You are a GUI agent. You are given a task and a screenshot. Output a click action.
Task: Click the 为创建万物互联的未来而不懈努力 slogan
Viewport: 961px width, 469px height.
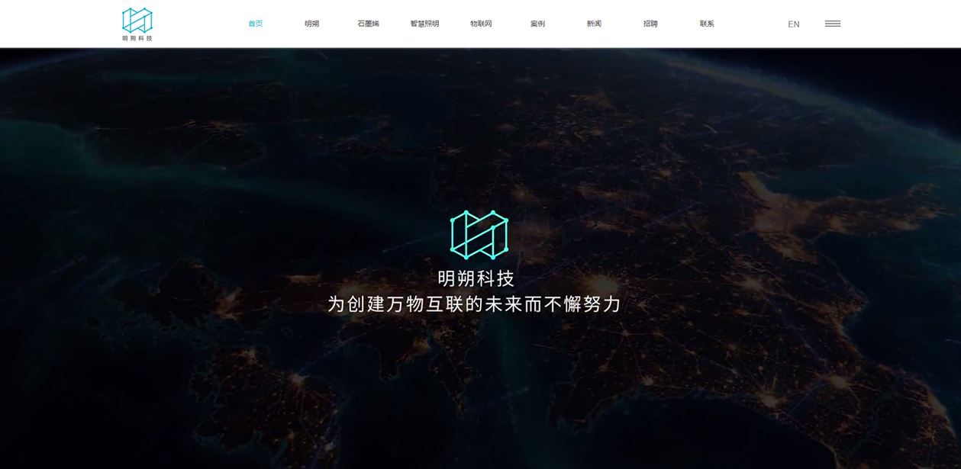click(474, 304)
